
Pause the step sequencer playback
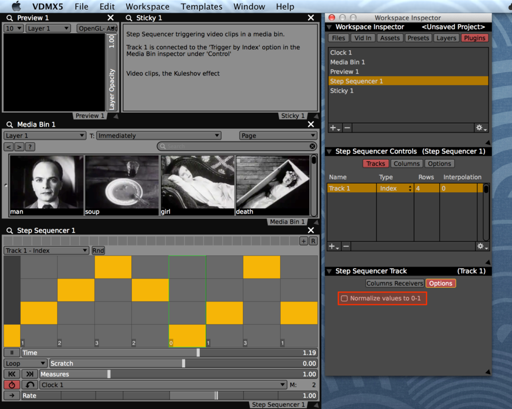click(x=12, y=352)
